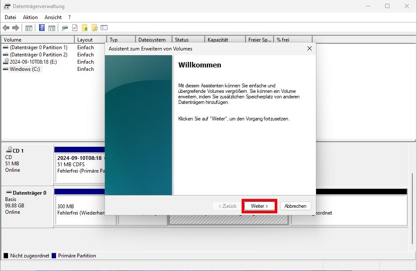Open the Ansicht menu
The width and height of the screenshot is (417, 271).
[53, 17]
